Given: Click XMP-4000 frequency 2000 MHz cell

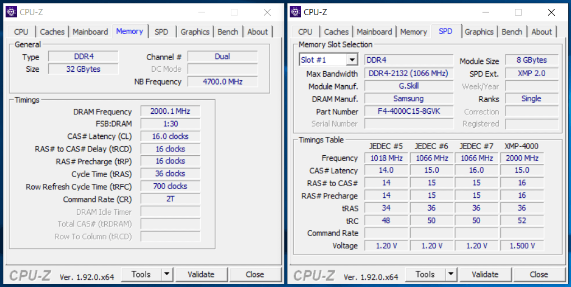Looking at the screenshot, I should pyautogui.click(x=522, y=158).
